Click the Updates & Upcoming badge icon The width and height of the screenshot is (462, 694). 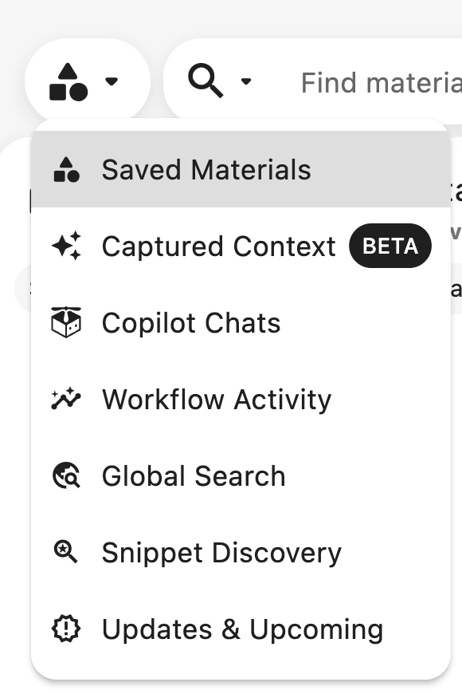[68, 629]
